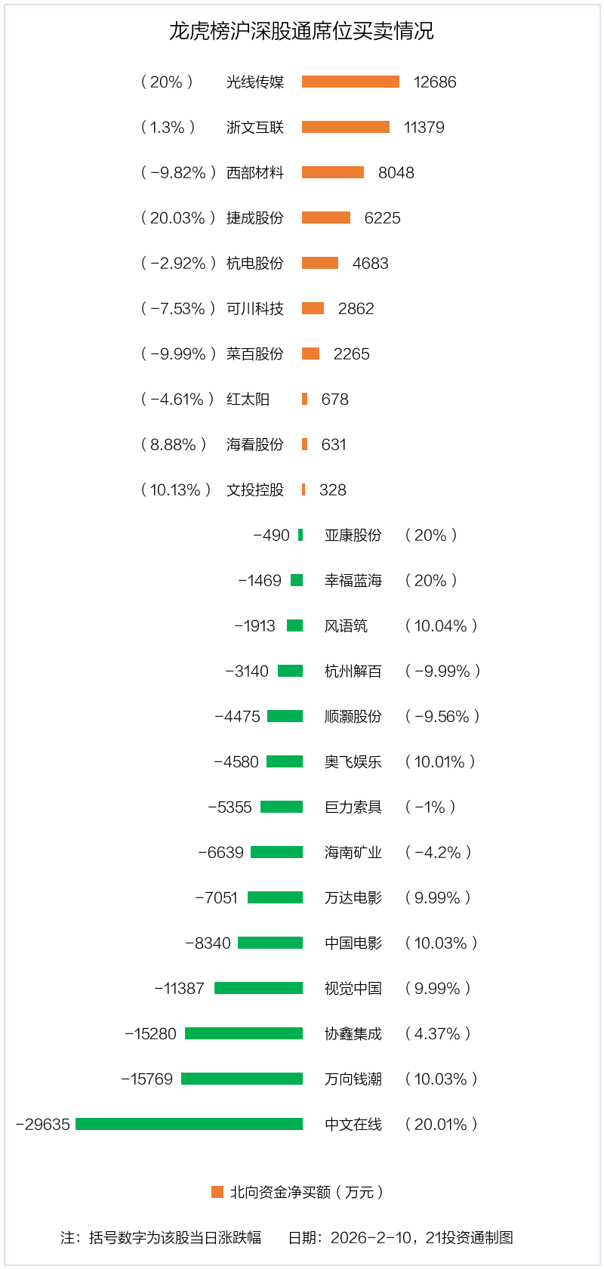Image resolution: width=604 pixels, height=1269 pixels.
Task: Click the legend text 北向资金净买额（万元）
Action: pyautogui.click(x=307, y=1192)
